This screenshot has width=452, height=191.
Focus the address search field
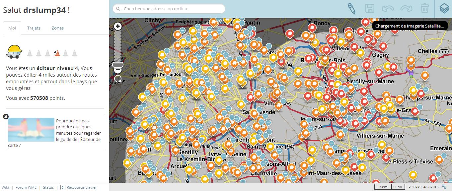point(169,9)
